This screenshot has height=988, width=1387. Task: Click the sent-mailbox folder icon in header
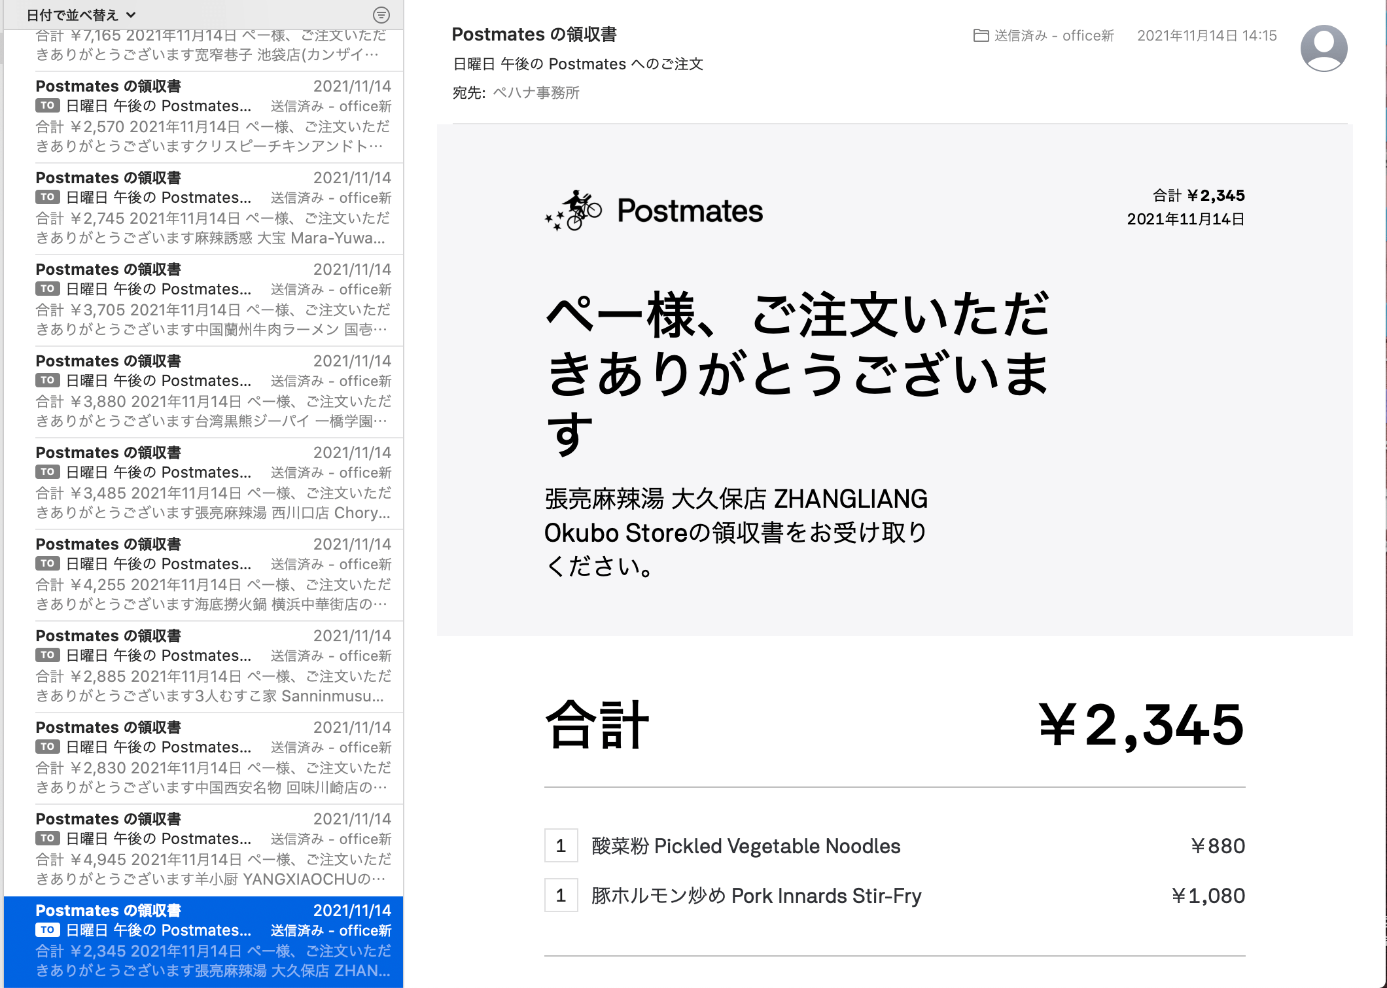(x=981, y=35)
